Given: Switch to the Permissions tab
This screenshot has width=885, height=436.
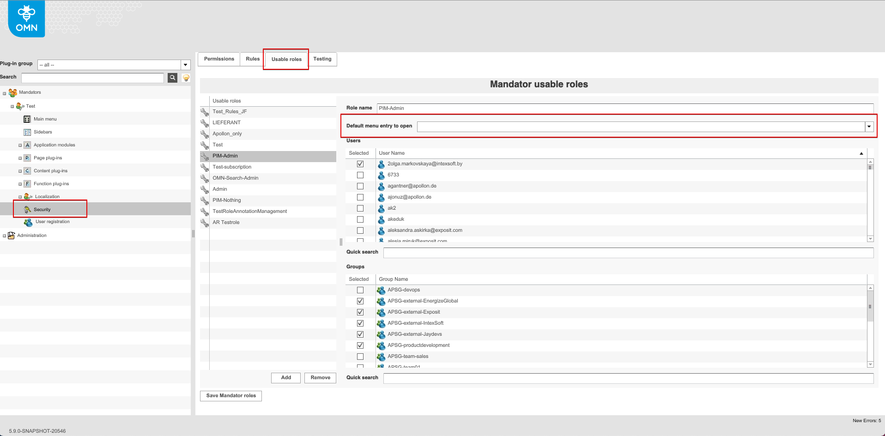Looking at the screenshot, I should click(x=219, y=59).
